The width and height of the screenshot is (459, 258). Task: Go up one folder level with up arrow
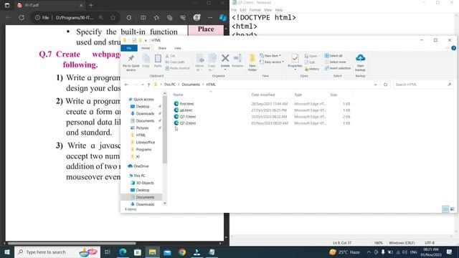click(x=148, y=85)
